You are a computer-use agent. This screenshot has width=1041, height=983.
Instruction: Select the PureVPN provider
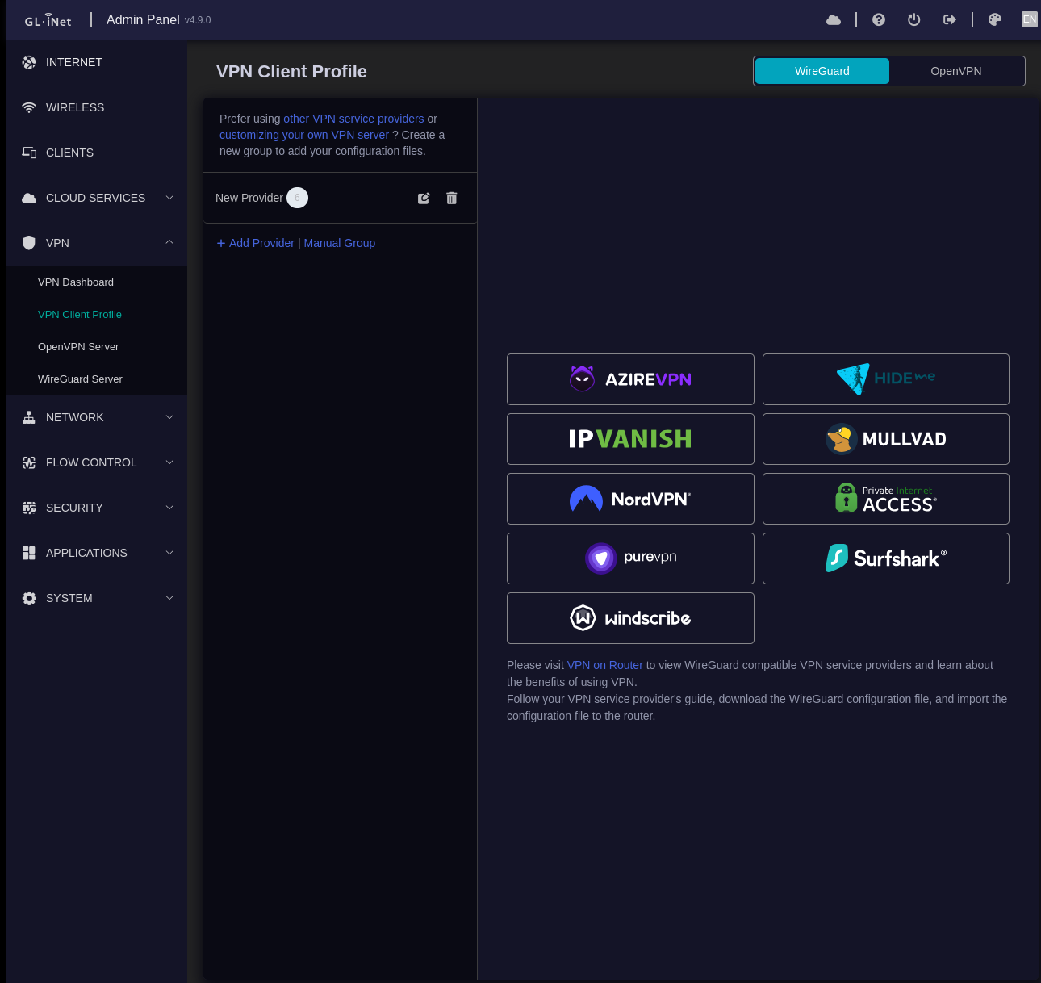pyautogui.click(x=630, y=558)
